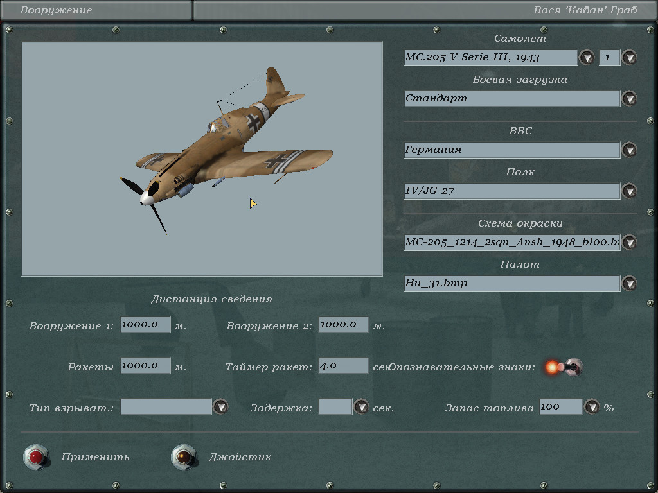Expand the Боевая загрузка dropdown
The height and width of the screenshot is (493, 658).
(629, 99)
